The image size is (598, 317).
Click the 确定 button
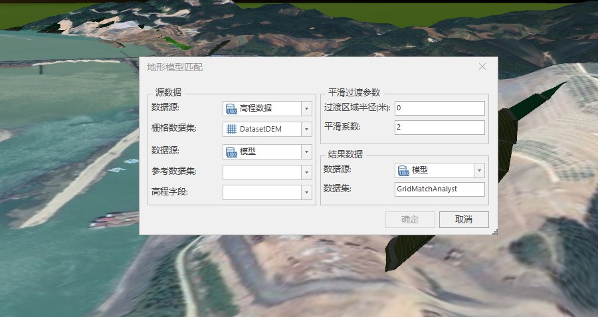point(410,219)
